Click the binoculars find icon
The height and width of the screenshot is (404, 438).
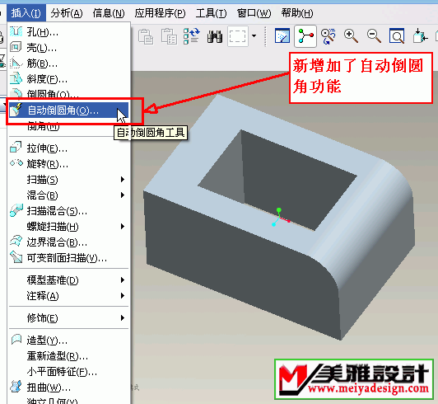click(x=215, y=36)
